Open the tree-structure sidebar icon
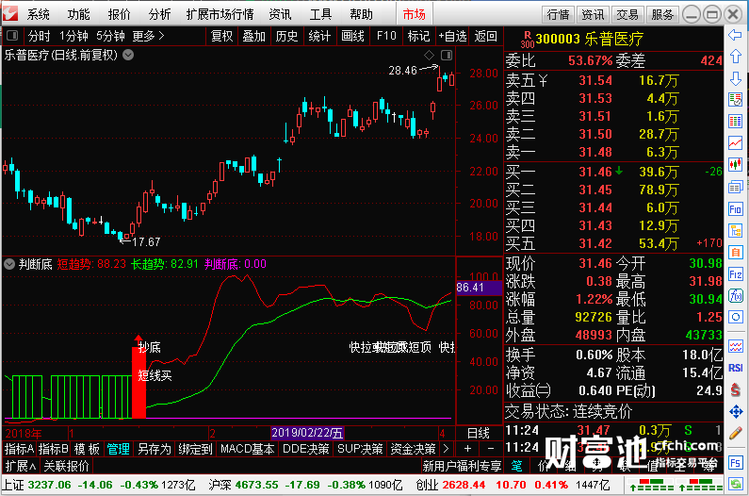The height and width of the screenshot is (496, 749). click(x=735, y=230)
